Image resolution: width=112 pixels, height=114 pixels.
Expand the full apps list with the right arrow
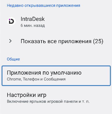pos(10,41)
